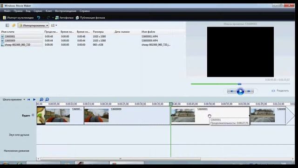Viewport: 298px width, 168px height.
Task: Click the Автофильм button
Action: click(x=64, y=18)
